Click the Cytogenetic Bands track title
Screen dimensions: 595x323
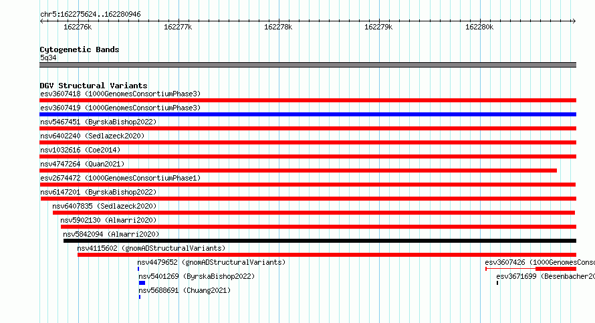point(80,49)
